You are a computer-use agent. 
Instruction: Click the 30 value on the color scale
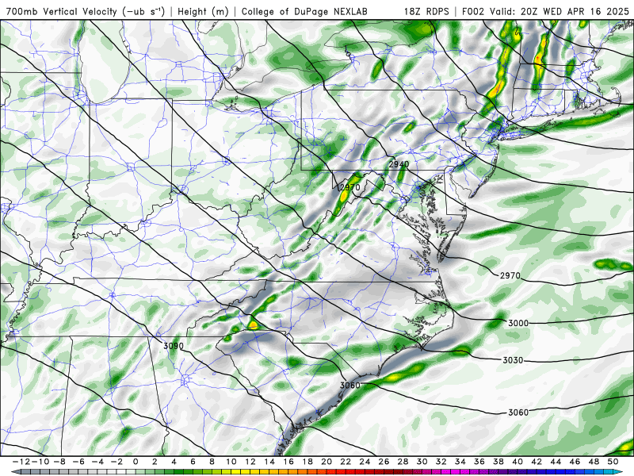coord(422,462)
